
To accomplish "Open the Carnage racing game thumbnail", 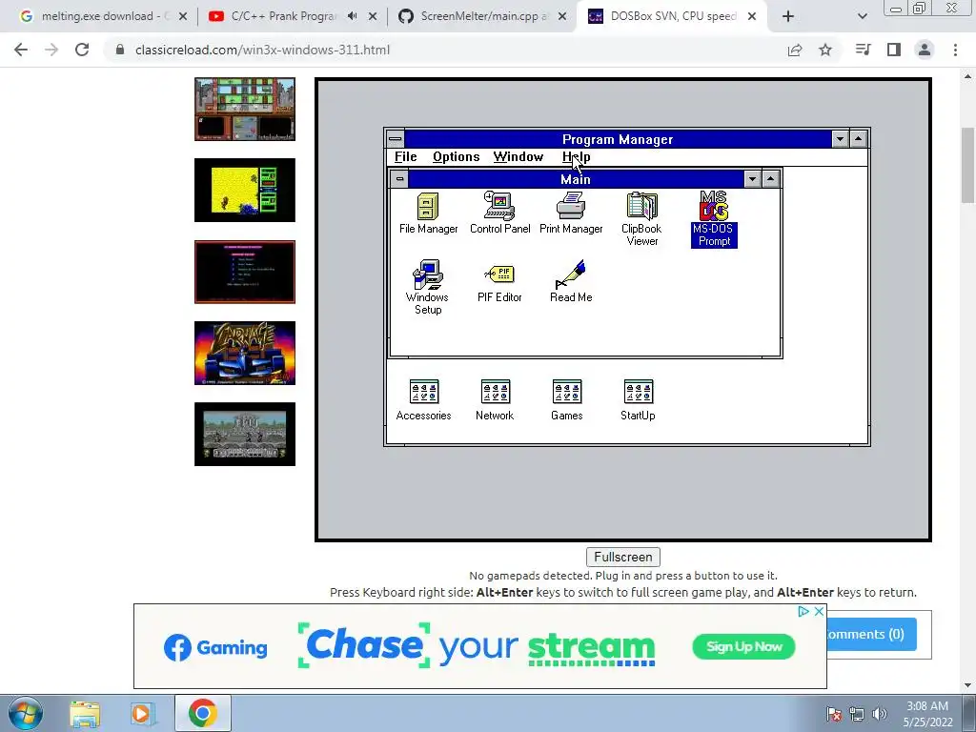I will (x=245, y=353).
